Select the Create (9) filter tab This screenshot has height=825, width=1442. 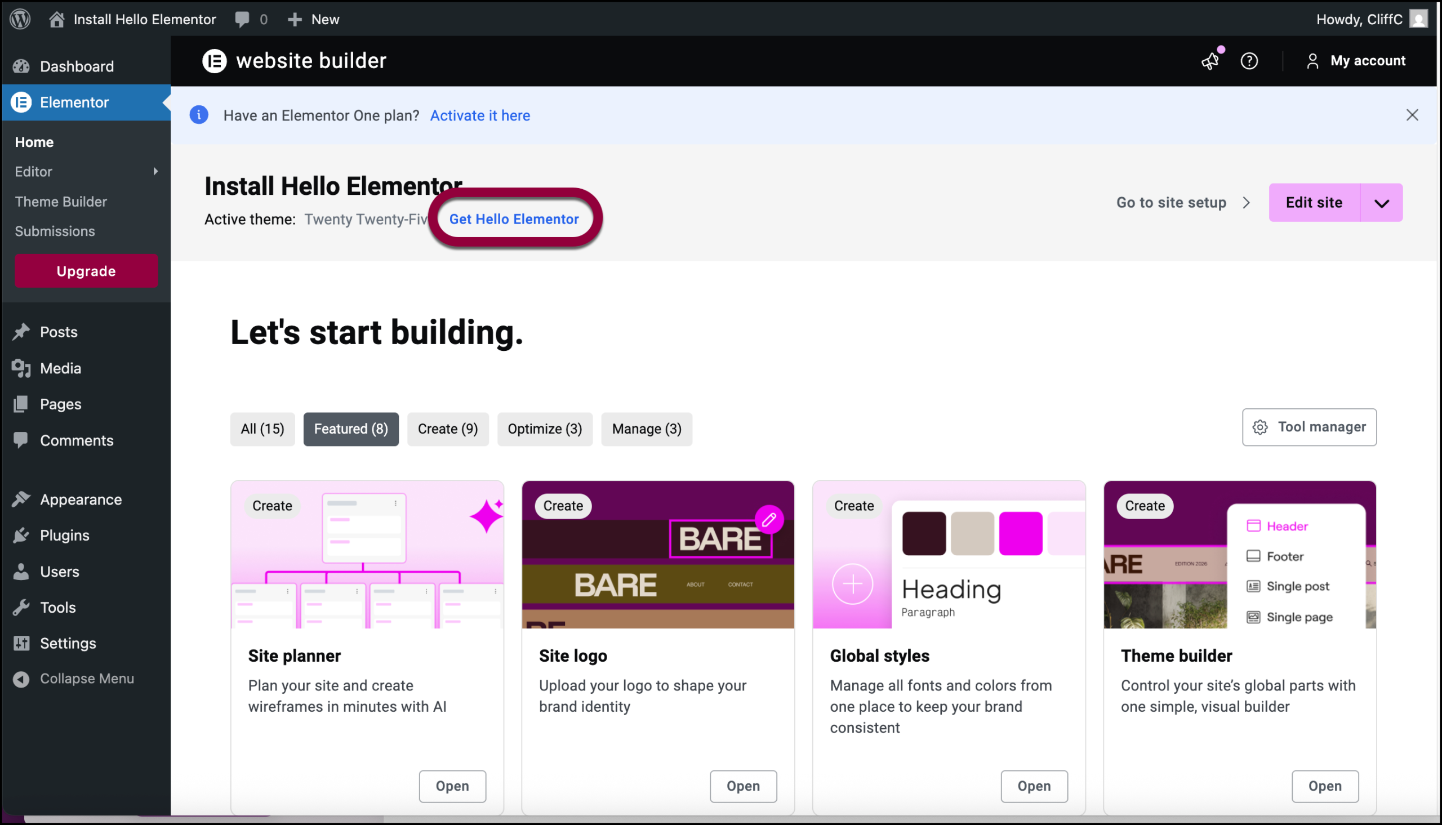point(448,429)
